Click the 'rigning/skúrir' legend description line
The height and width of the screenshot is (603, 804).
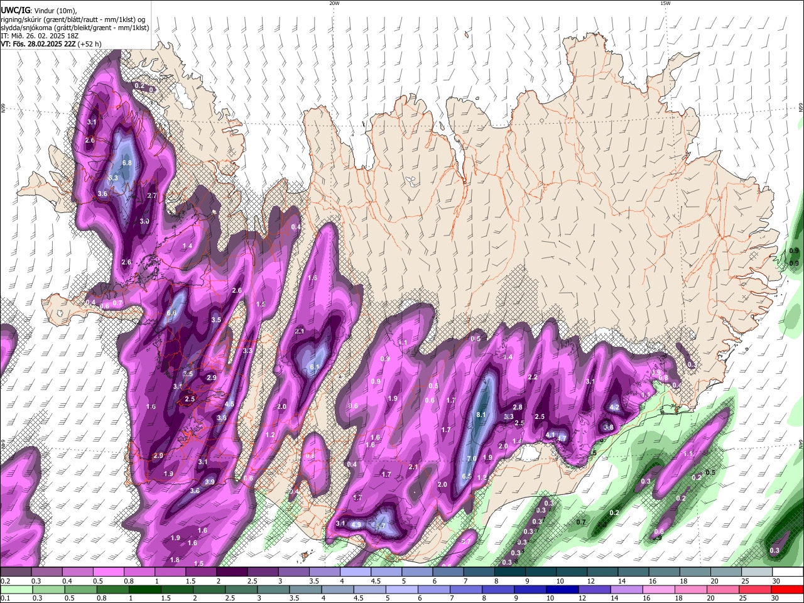[73, 19]
